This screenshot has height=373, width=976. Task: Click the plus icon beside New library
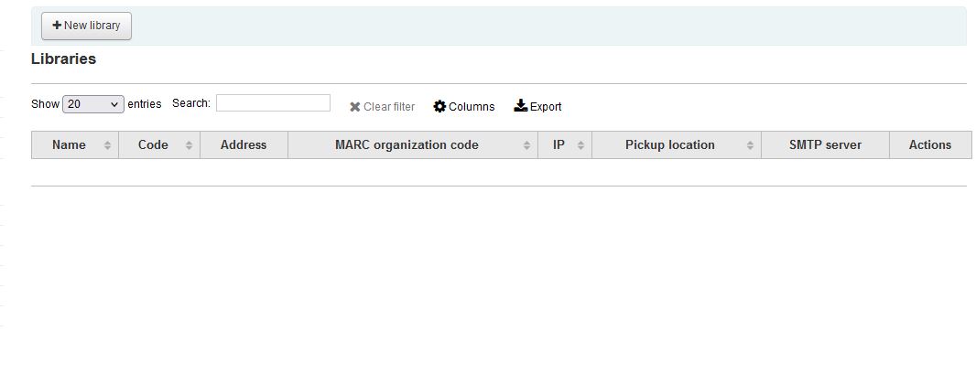(57, 26)
